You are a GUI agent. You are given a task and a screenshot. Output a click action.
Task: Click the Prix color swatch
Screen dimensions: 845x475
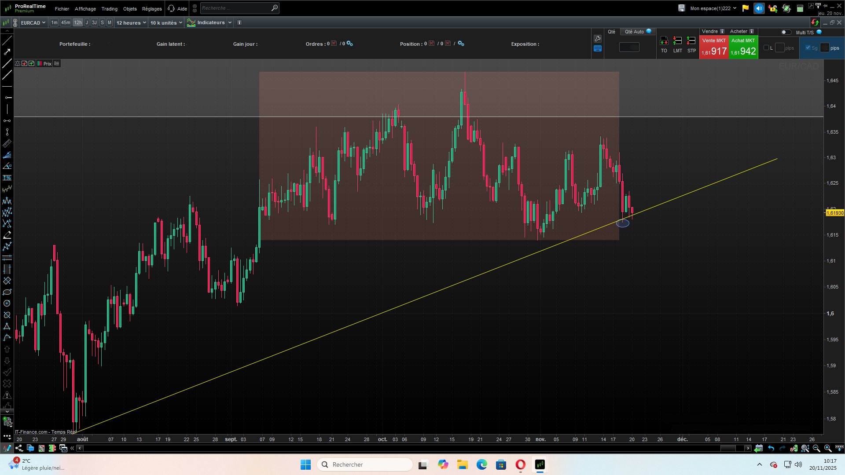pyautogui.click(x=40, y=64)
